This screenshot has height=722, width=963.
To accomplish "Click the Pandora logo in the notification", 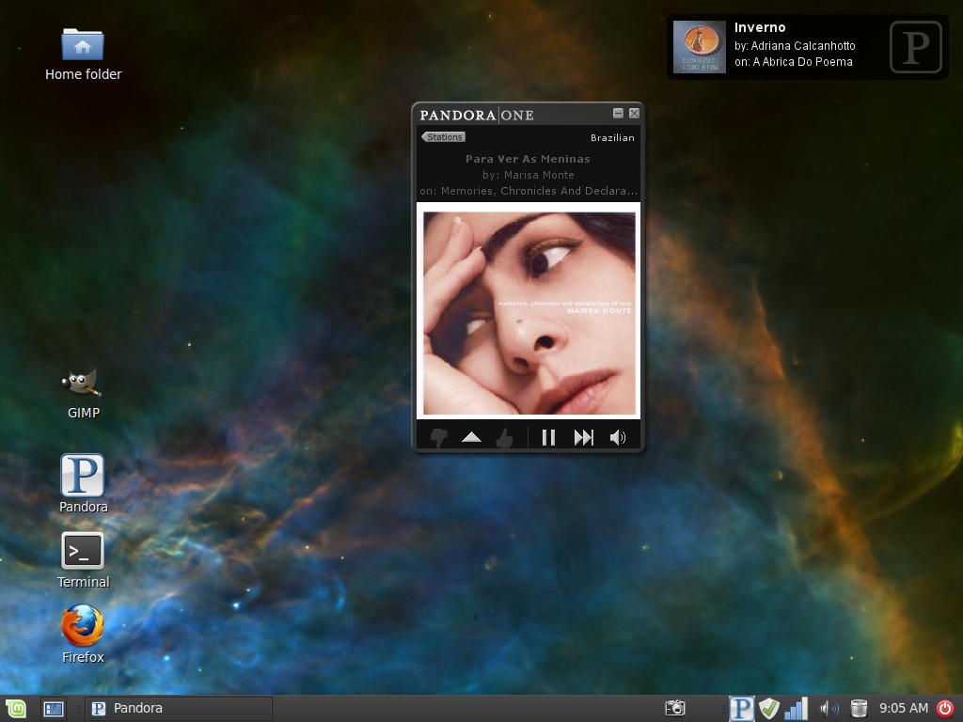I will (916, 47).
